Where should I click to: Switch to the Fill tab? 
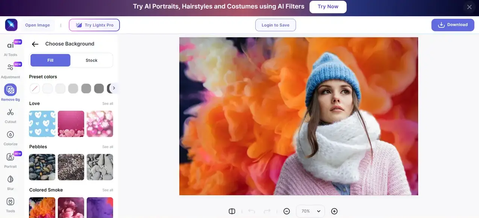tap(50, 60)
